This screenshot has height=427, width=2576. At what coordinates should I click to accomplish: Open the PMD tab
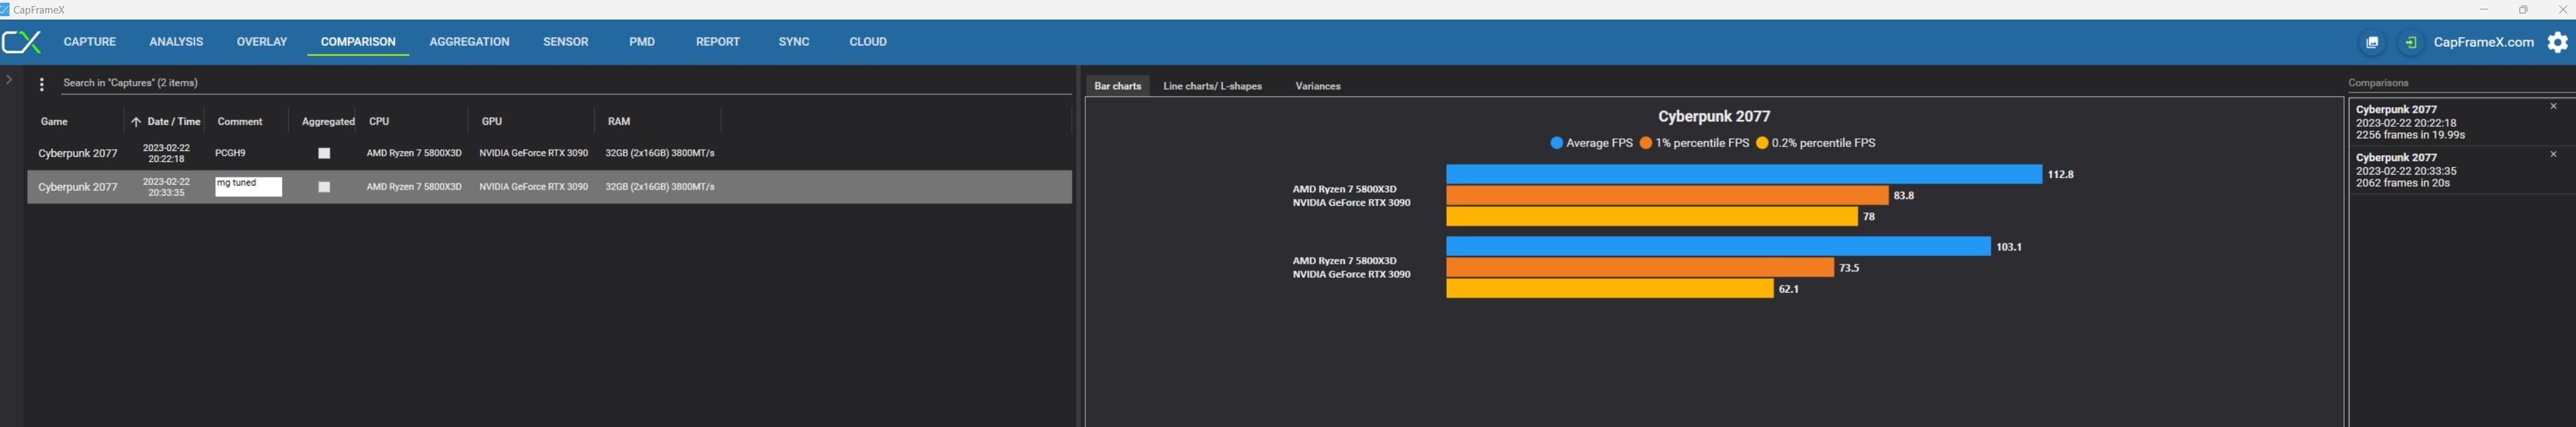(x=642, y=42)
